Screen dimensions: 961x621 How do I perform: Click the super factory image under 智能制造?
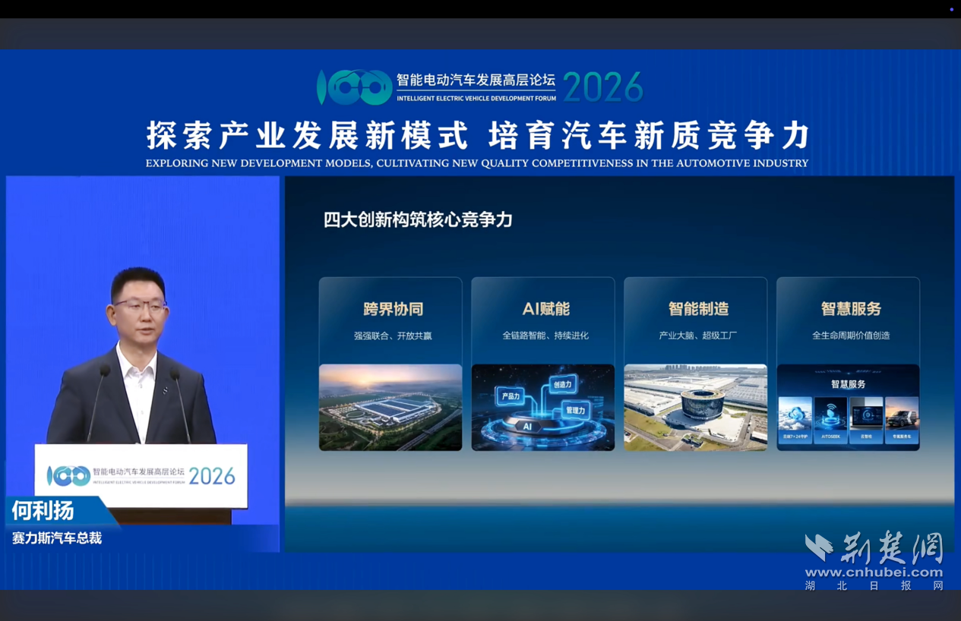click(695, 408)
